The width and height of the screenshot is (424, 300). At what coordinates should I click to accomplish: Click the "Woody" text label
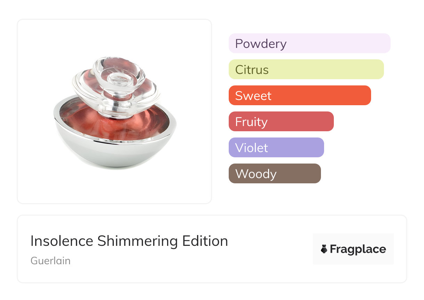[256, 174]
